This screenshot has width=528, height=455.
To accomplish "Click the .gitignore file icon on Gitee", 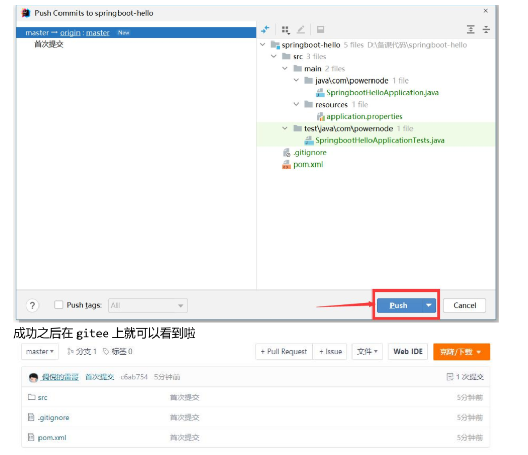I will (x=31, y=417).
